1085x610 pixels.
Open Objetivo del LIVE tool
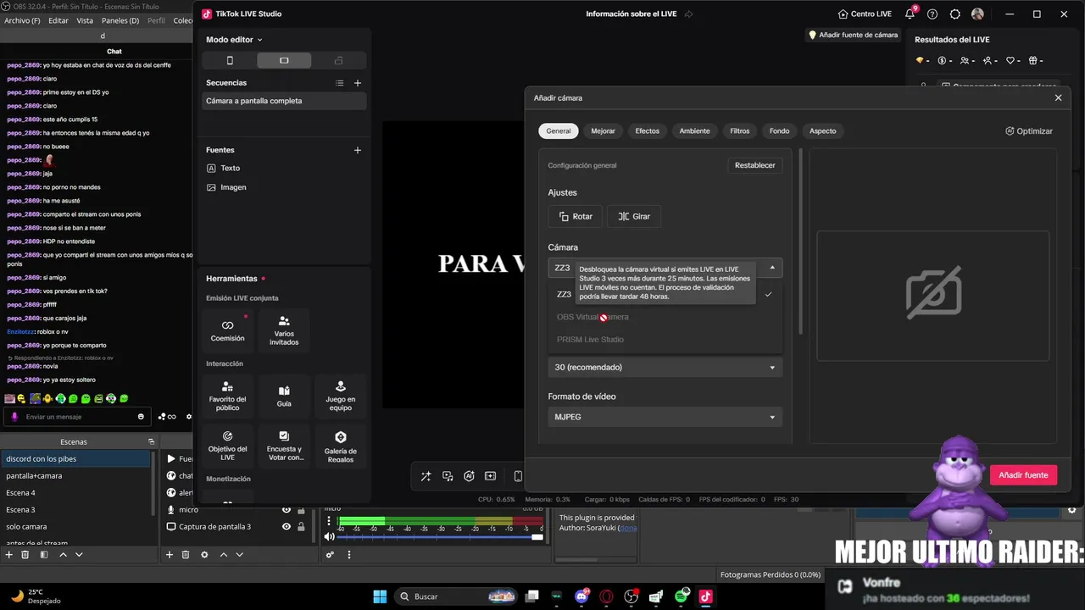[x=227, y=446]
